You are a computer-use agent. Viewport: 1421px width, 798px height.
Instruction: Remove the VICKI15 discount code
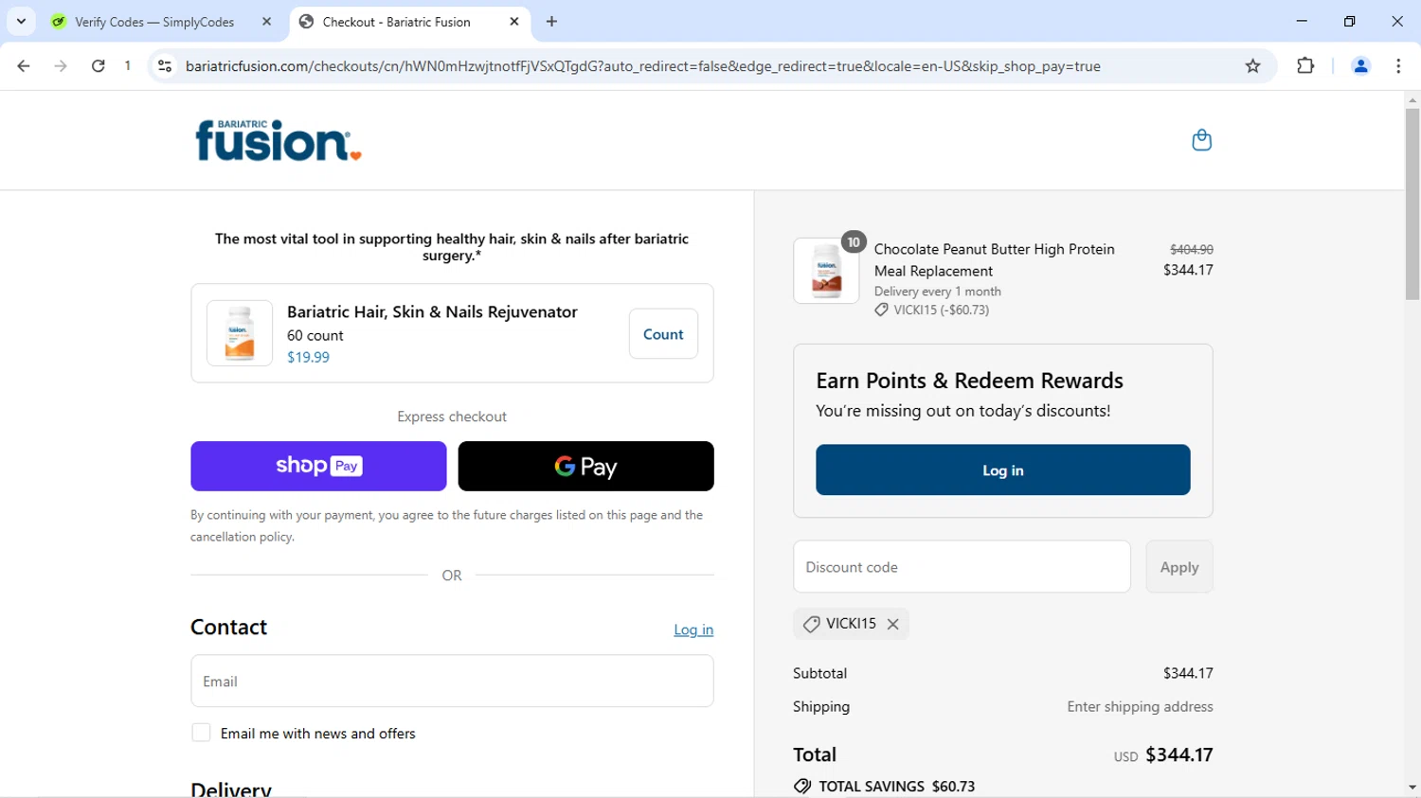pyautogui.click(x=892, y=624)
